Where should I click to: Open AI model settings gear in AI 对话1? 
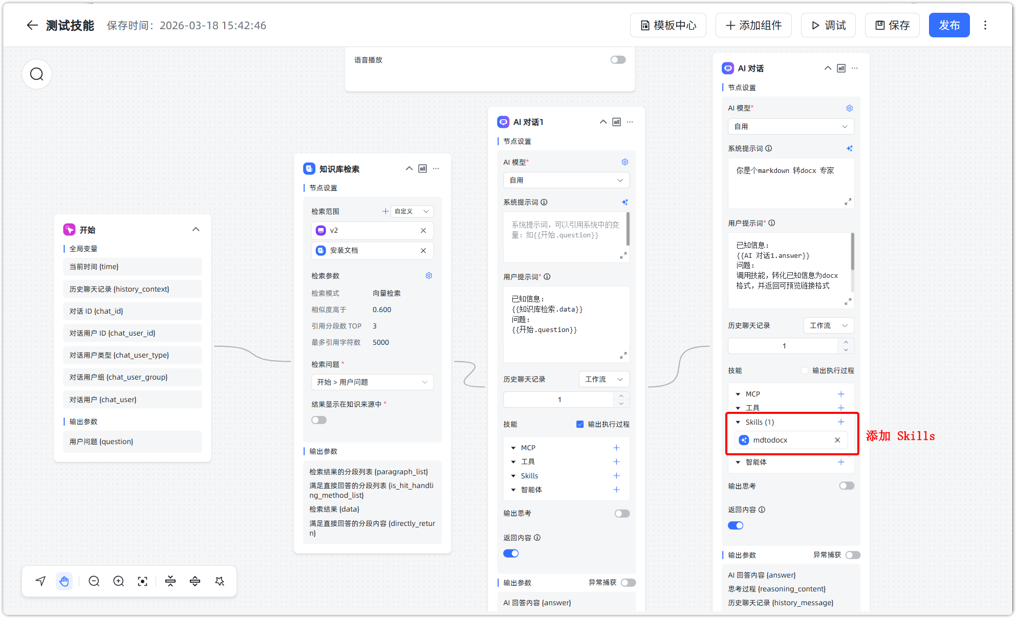(x=625, y=162)
